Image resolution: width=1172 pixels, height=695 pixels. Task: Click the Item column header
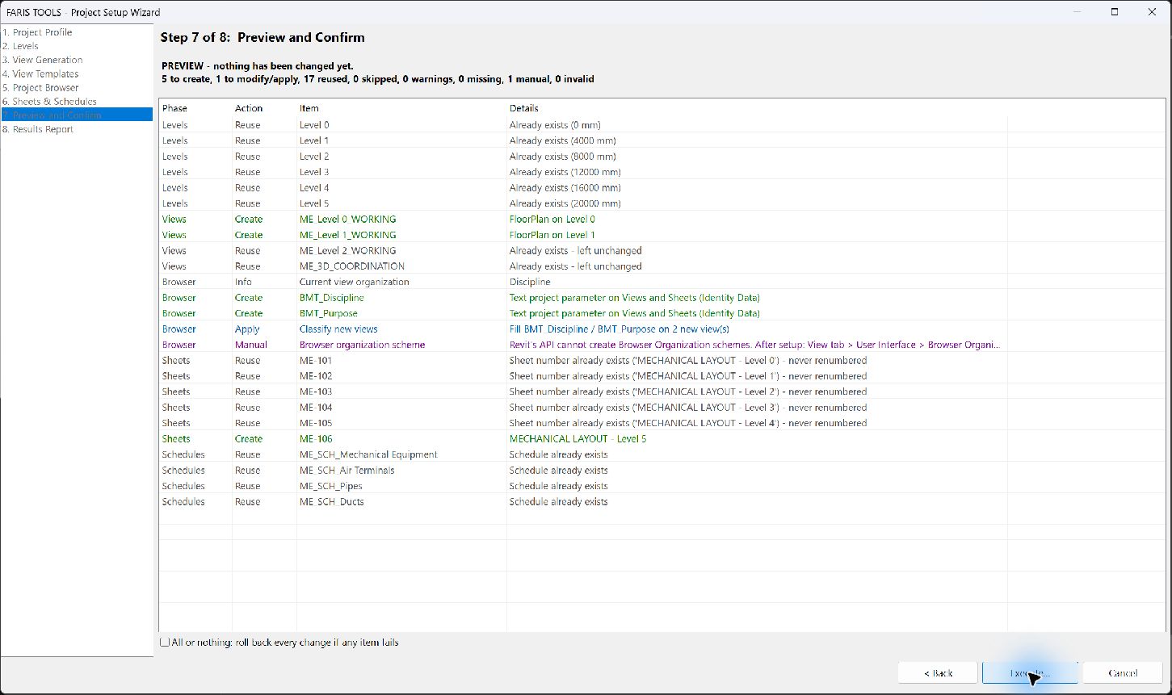pos(309,108)
